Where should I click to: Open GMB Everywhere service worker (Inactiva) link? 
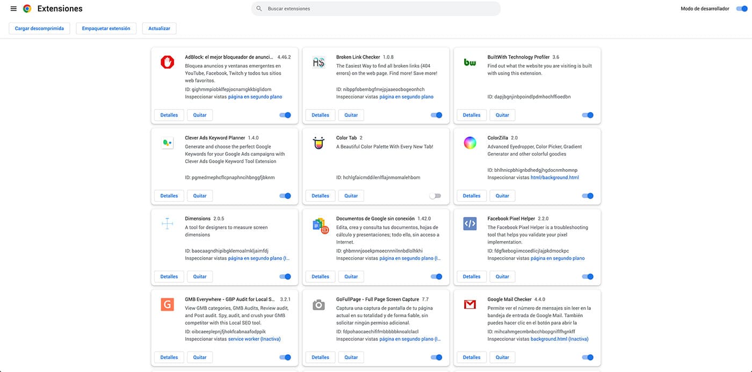pos(255,339)
